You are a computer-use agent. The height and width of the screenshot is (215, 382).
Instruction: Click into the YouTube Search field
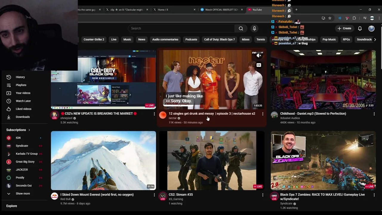181,28
